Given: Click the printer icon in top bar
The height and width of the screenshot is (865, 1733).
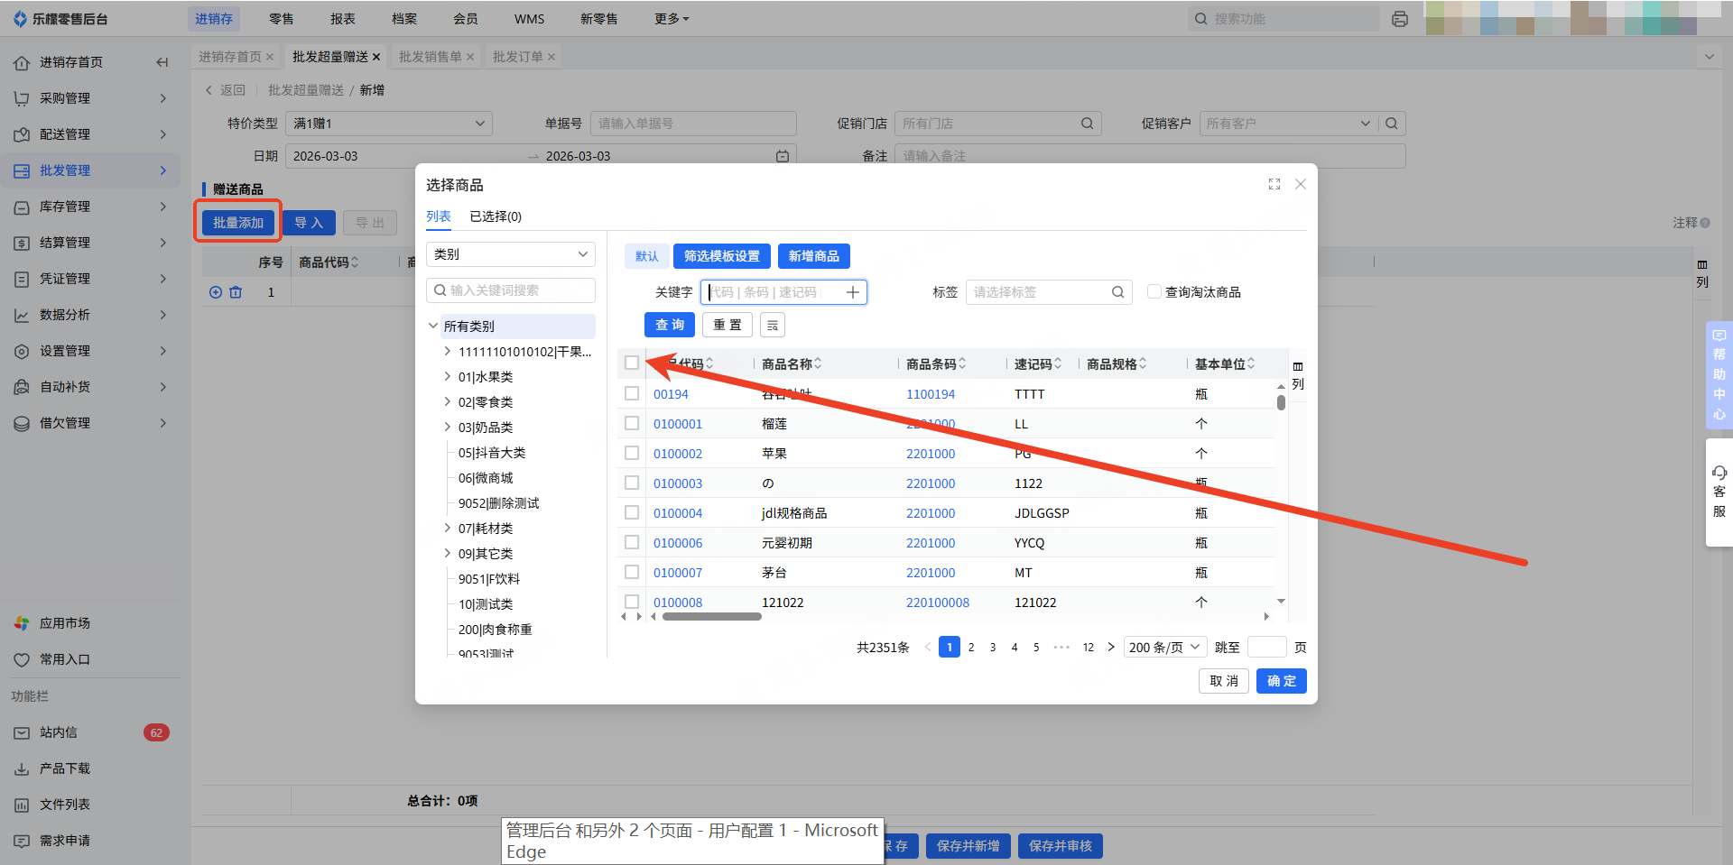Looking at the screenshot, I should 1400,19.
